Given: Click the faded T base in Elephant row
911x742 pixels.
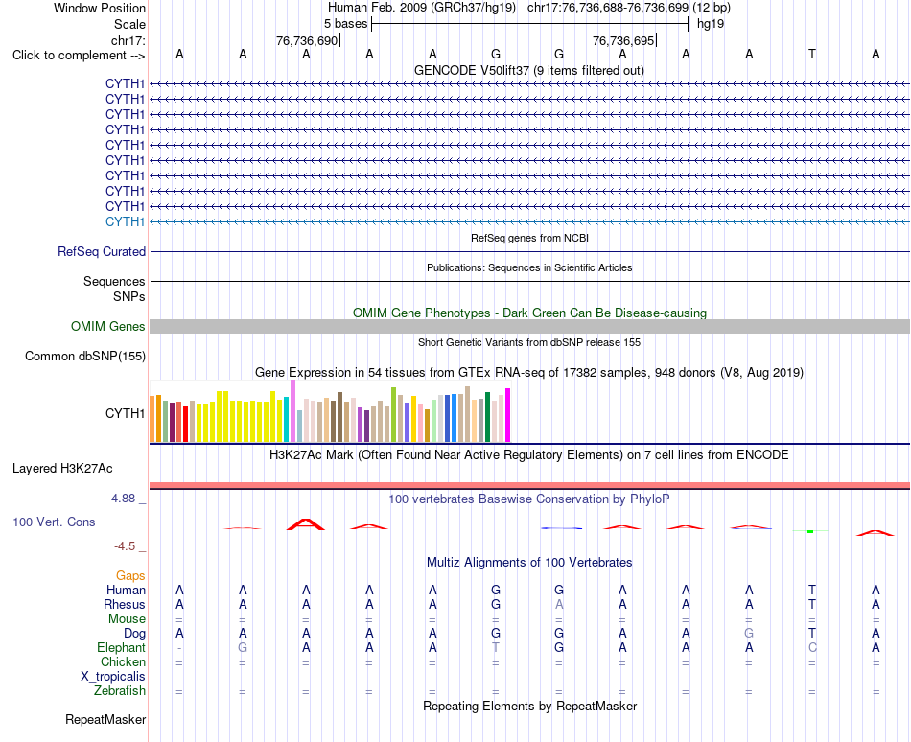Looking at the screenshot, I should coord(496,647).
